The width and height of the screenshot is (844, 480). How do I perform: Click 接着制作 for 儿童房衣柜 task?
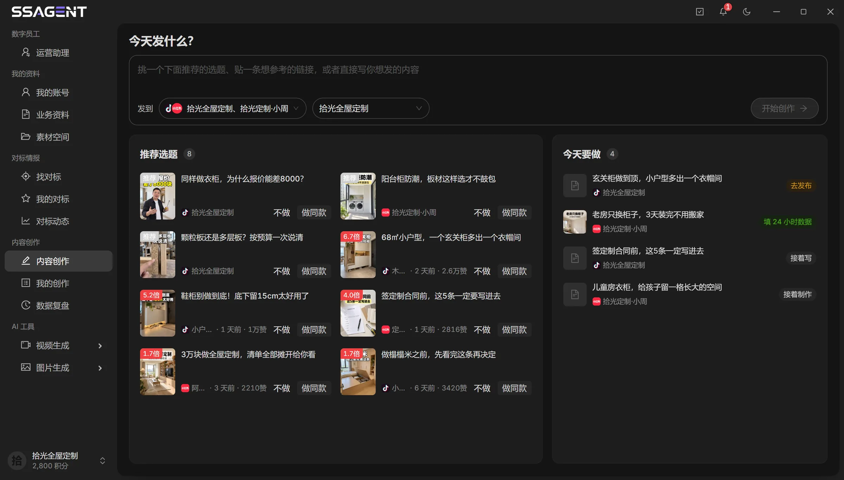click(x=798, y=294)
